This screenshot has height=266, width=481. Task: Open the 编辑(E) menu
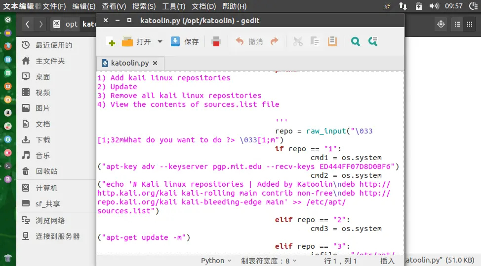(84, 6)
